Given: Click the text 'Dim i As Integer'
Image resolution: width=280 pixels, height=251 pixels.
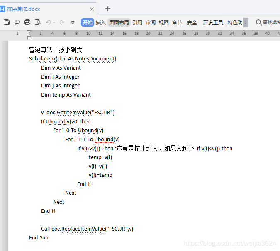Looking at the screenshot, I should pyautogui.click(x=61, y=77).
